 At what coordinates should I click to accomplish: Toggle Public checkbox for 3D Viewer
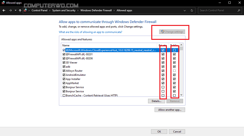point(174,62)
